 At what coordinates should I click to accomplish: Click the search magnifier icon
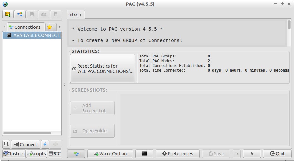6,144
